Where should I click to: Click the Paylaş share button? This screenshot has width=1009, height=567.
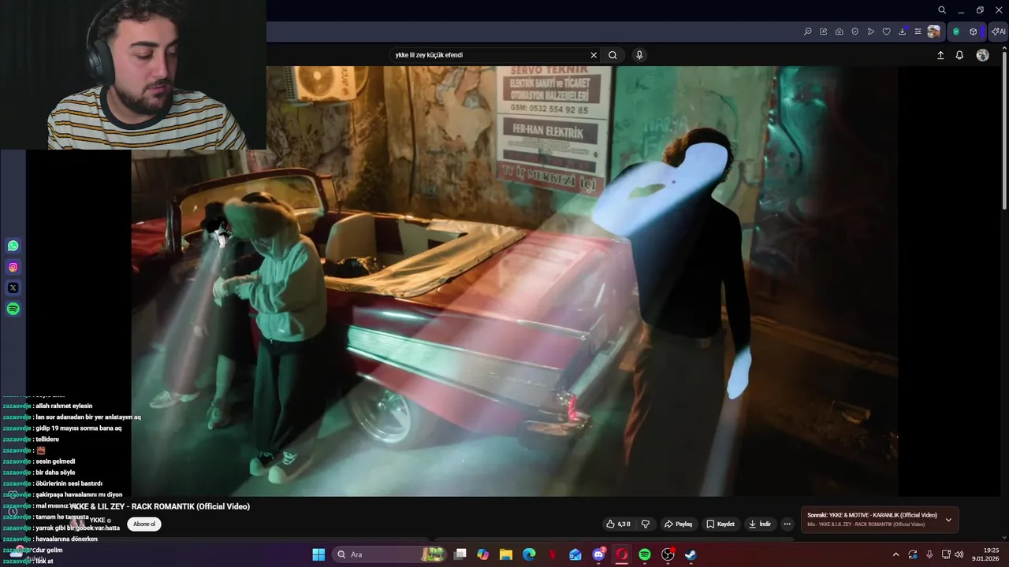678,524
